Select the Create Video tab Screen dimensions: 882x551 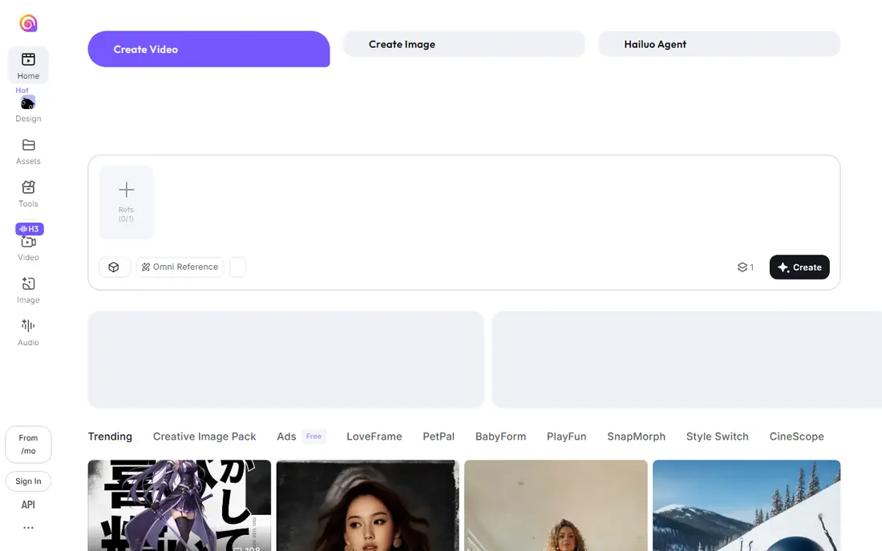(x=208, y=50)
